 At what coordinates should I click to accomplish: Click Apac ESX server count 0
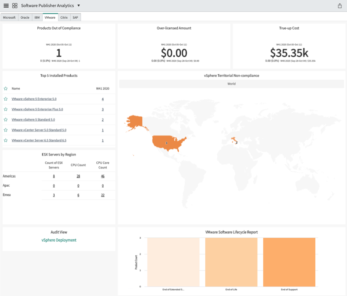click(x=54, y=186)
